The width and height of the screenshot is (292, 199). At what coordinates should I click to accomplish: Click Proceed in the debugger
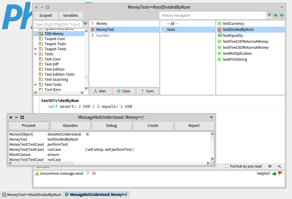29,126
